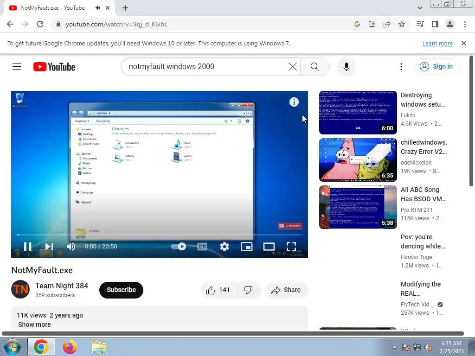Open the Google icon in address bar
475x356 pixels.
(x=357, y=24)
